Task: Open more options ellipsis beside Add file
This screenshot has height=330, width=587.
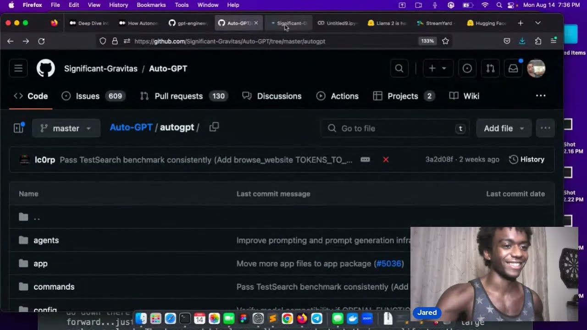Action: 545,128
